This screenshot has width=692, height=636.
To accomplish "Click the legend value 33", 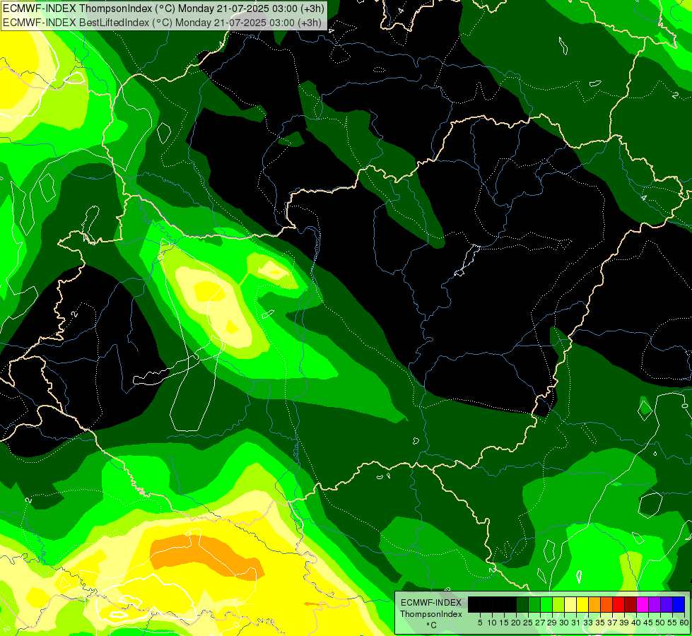I will (x=588, y=623).
